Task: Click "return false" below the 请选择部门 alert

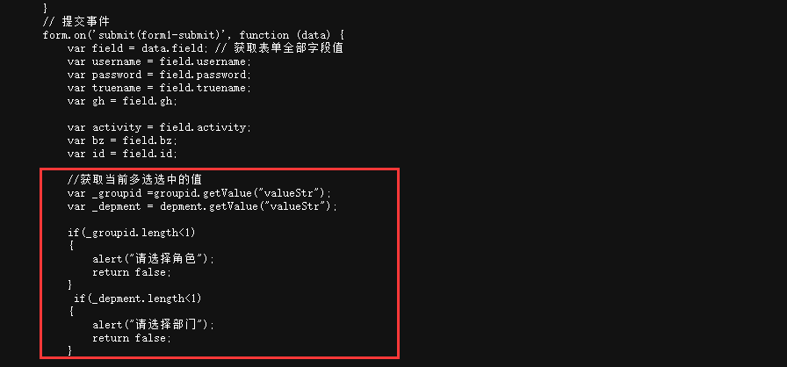Action: (131, 338)
